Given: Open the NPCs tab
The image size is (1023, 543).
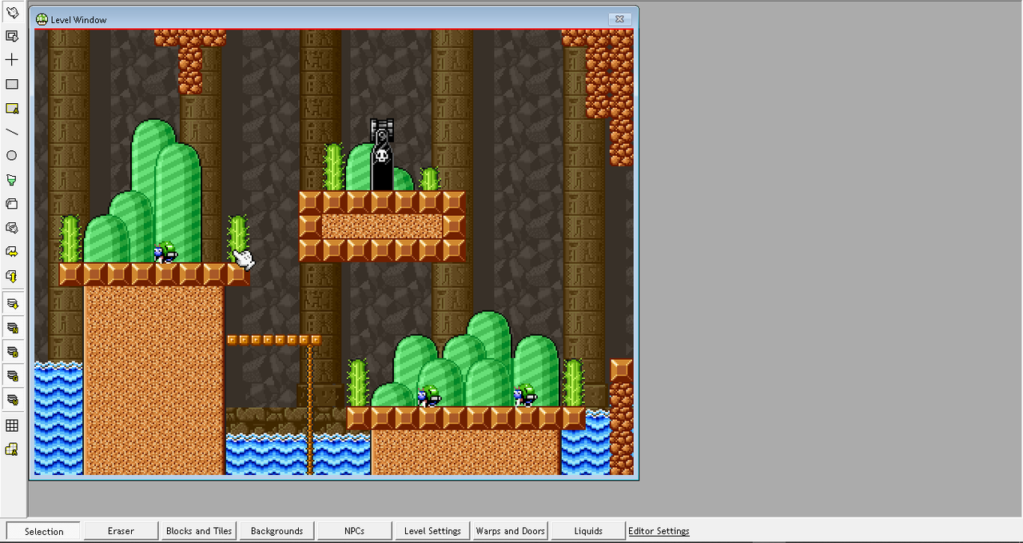Looking at the screenshot, I should [x=354, y=530].
